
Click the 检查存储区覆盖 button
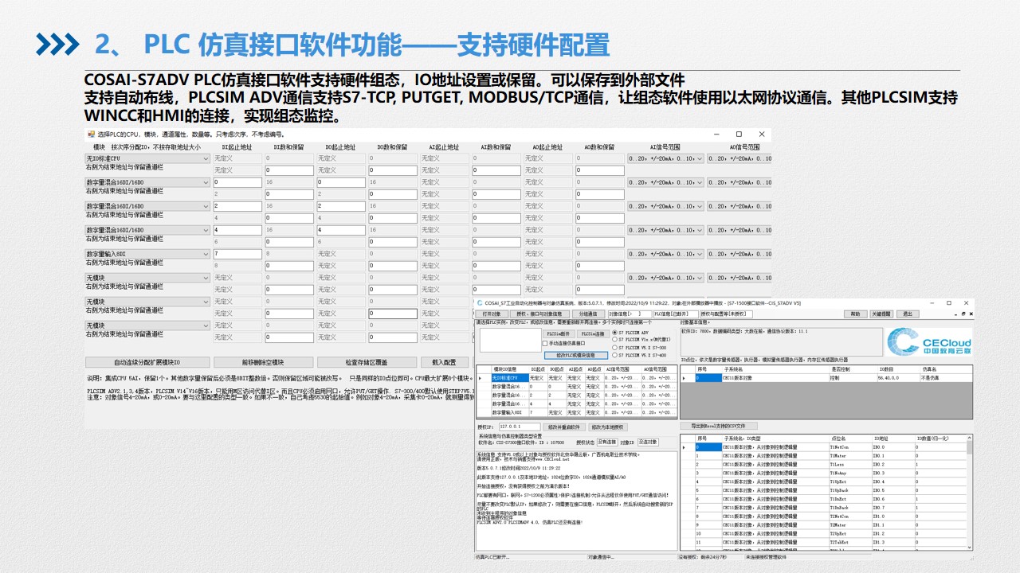367,362
